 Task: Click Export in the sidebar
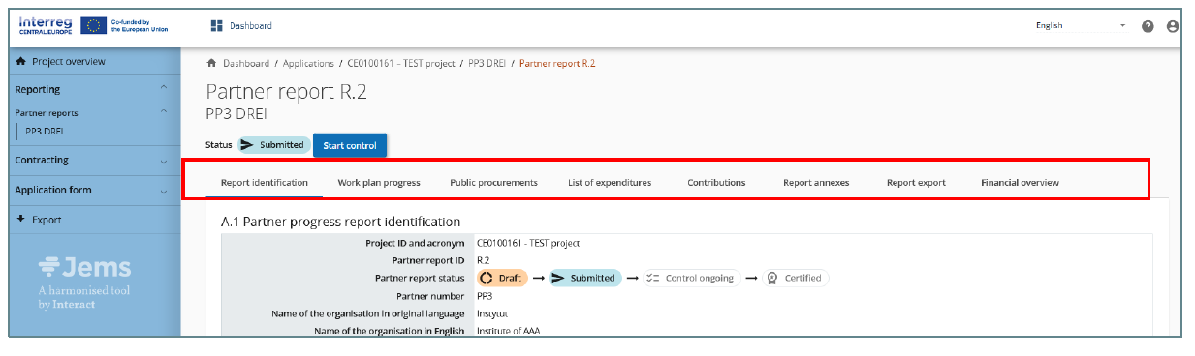pyautogui.click(x=47, y=221)
